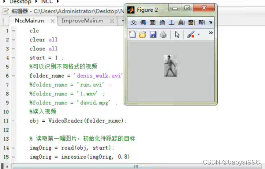265x169 pixels.
Task: Expand the arrow after NCC in breadcrumb
Action: tap(58, 1)
